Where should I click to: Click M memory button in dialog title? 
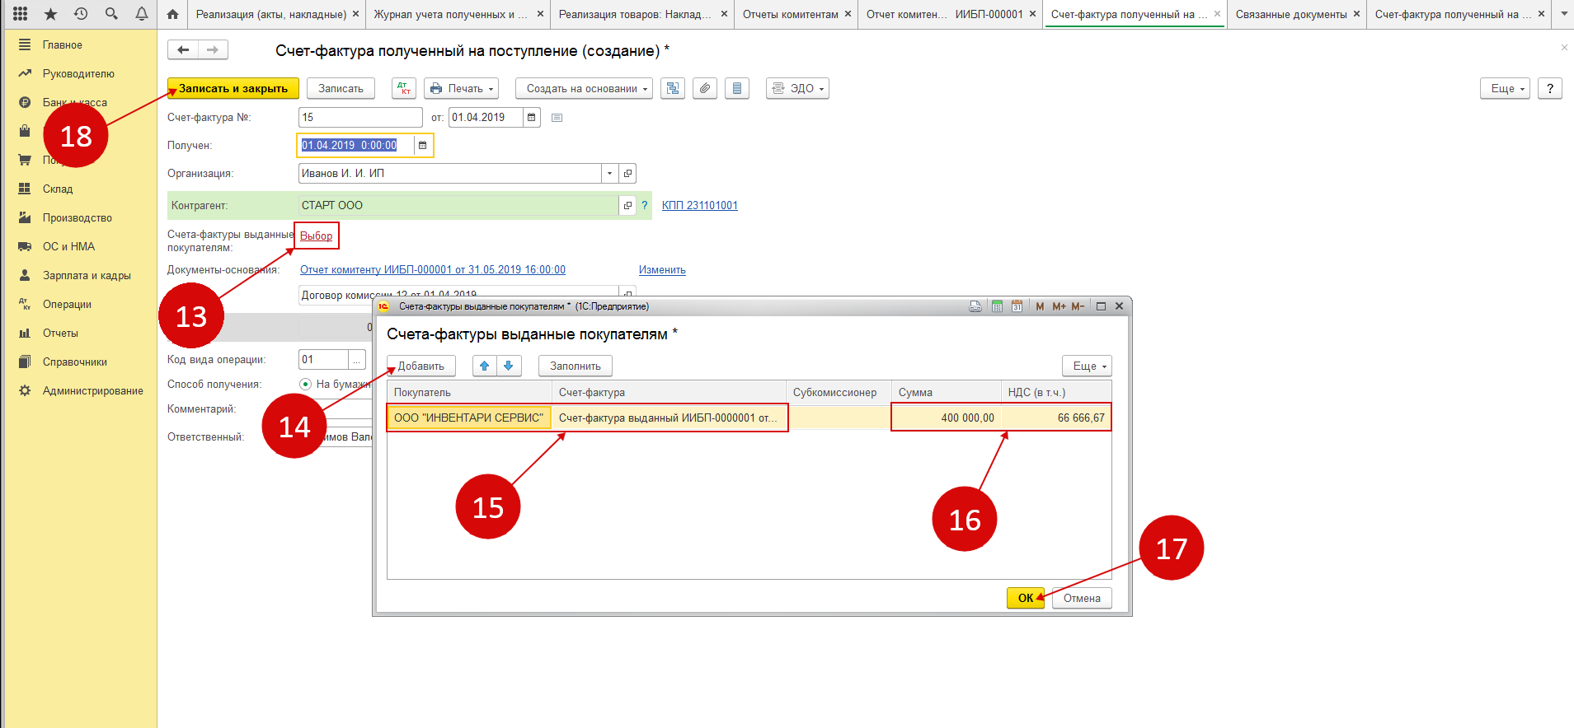click(1040, 306)
